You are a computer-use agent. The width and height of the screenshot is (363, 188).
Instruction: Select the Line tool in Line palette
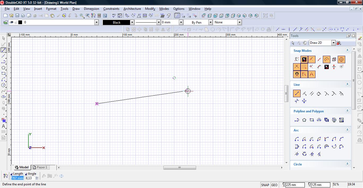(297, 93)
